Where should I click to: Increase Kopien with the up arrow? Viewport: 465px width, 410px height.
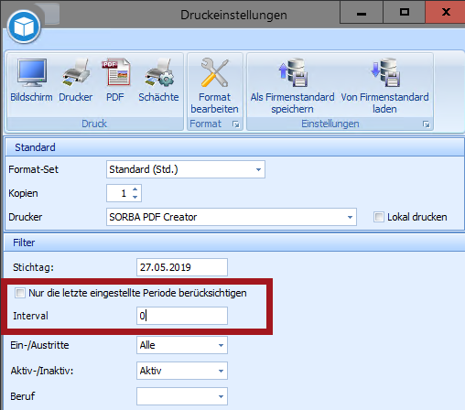pyautogui.click(x=135, y=189)
